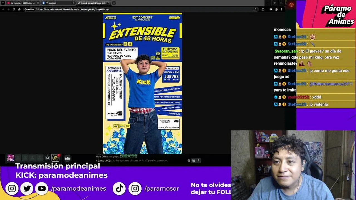Close the No Copyright EDM tab
The width and height of the screenshot is (356, 200).
pos(38,3)
